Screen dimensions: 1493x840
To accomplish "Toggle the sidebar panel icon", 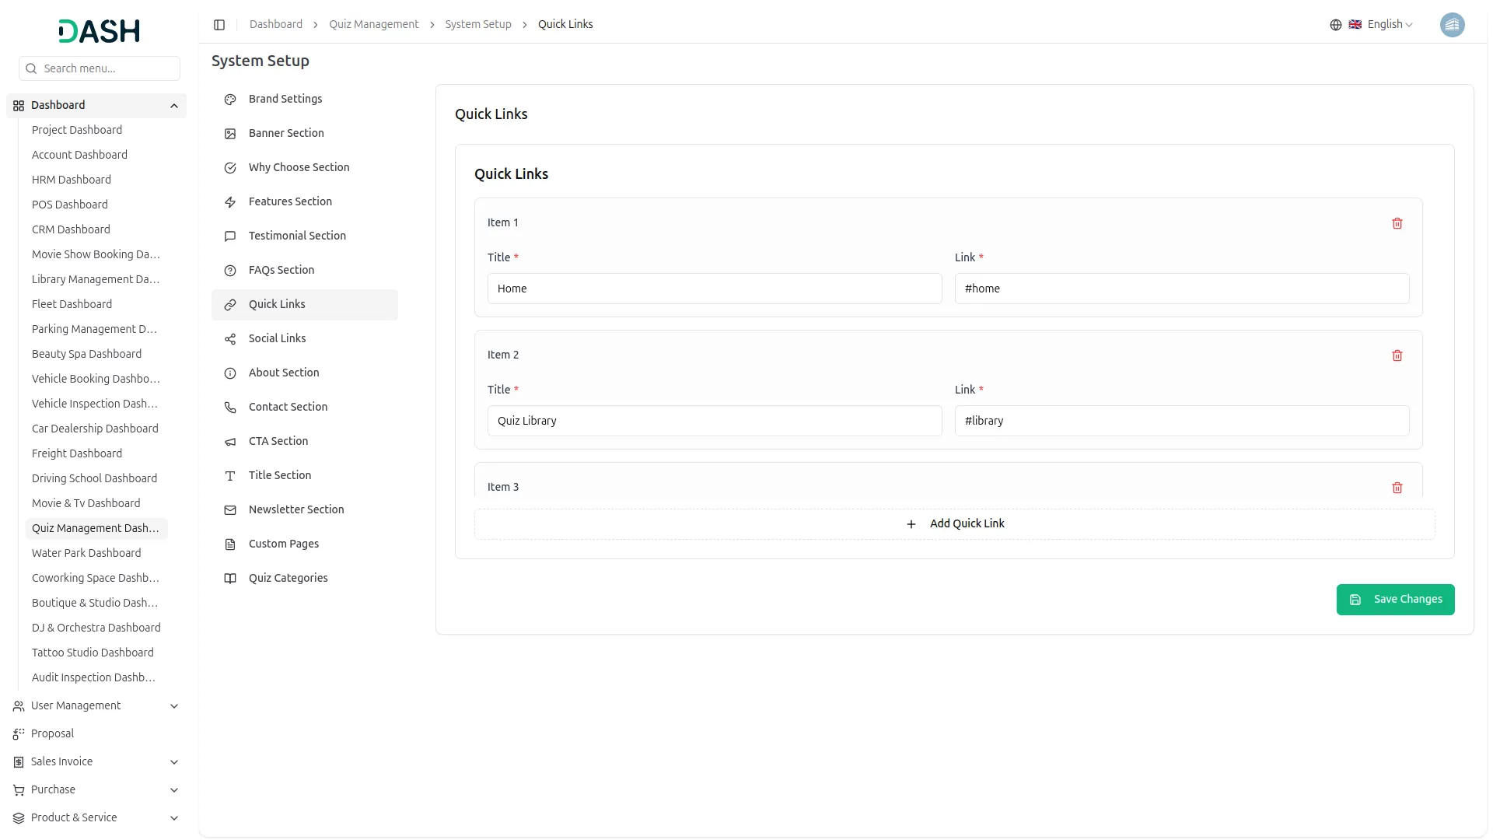I will pos(219,25).
